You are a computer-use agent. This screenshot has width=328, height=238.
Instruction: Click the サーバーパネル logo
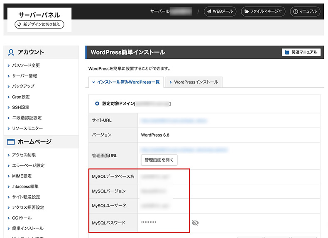(39, 14)
